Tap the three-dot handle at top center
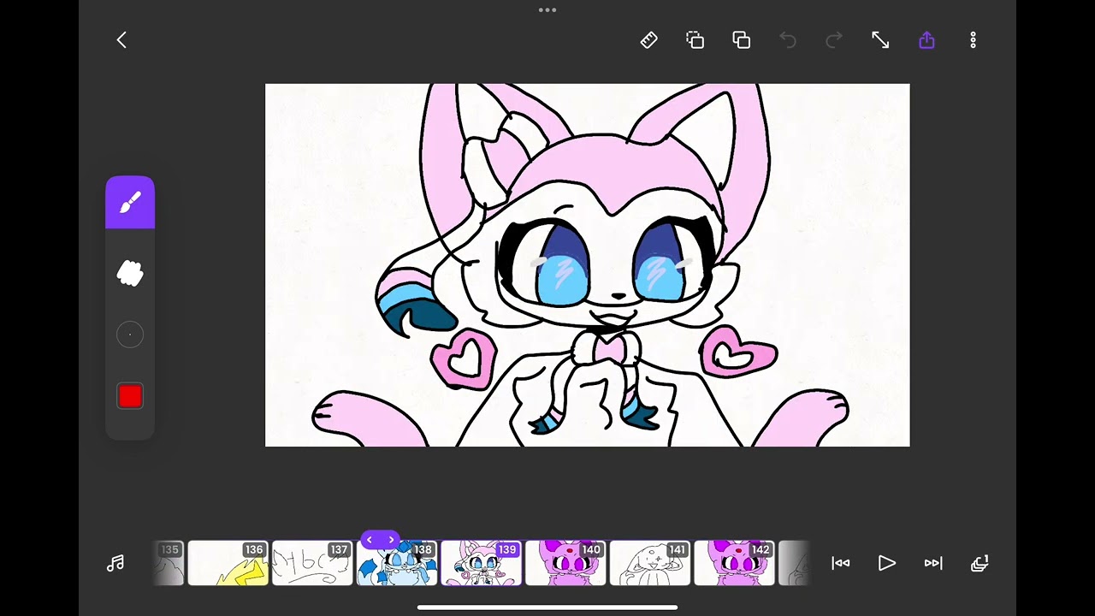 (x=547, y=10)
